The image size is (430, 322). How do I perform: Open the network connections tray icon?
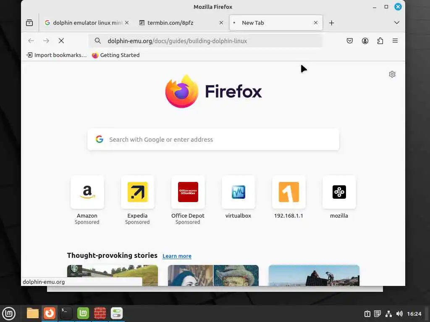pyautogui.click(x=388, y=314)
